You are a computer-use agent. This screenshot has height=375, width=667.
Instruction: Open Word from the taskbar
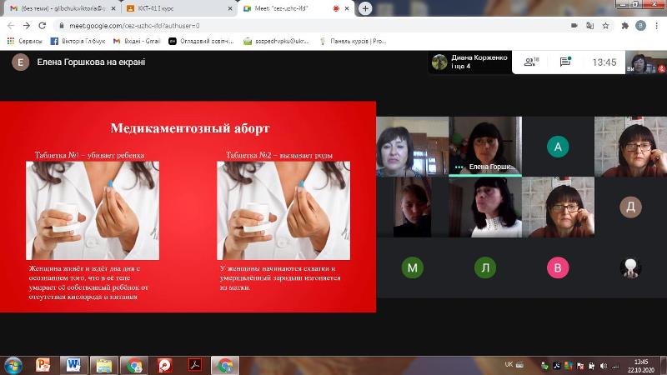coord(73,365)
